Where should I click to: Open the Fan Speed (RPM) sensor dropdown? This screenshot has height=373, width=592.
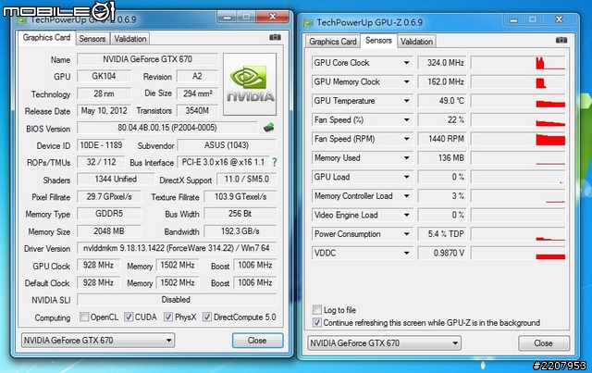tap(407, 139)
